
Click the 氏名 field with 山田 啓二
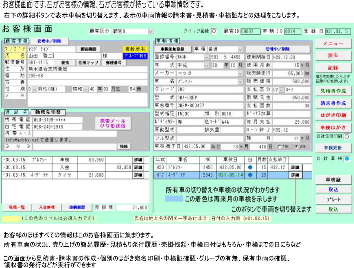point(64,56)
